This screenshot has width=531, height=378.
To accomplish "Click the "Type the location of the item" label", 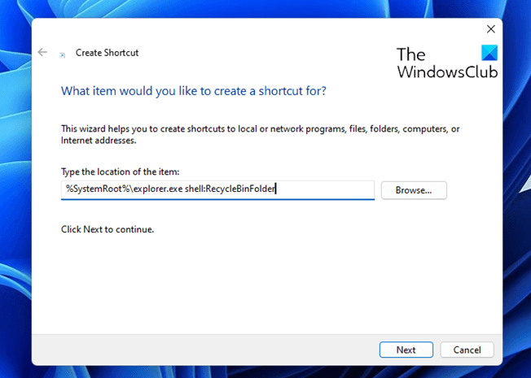I will click(120, 171).
